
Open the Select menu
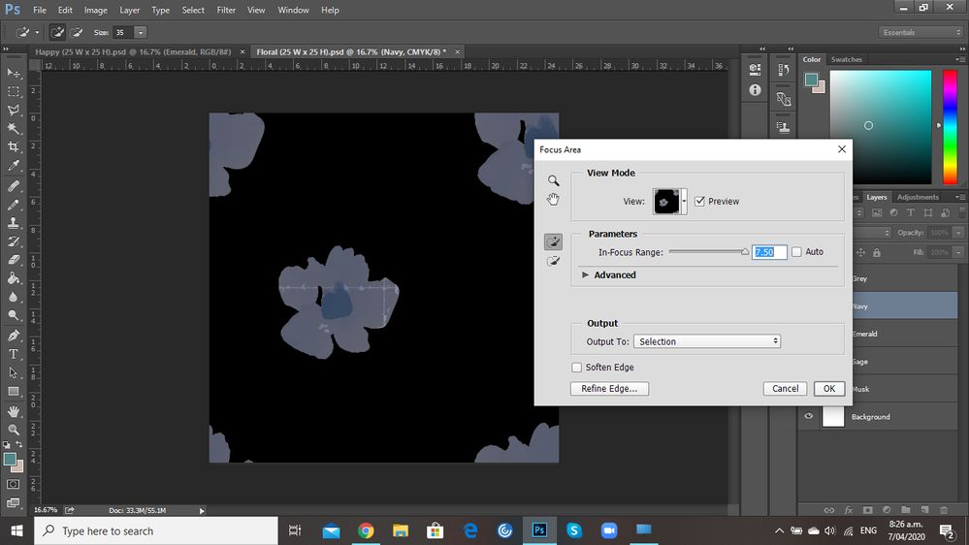193,10
